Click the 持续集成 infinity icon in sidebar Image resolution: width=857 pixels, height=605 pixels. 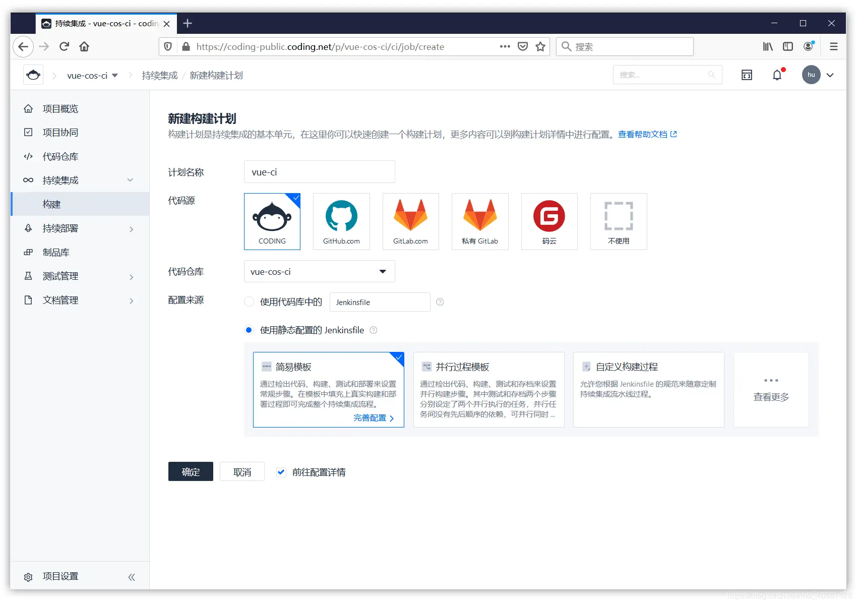[x=28, y=180]
